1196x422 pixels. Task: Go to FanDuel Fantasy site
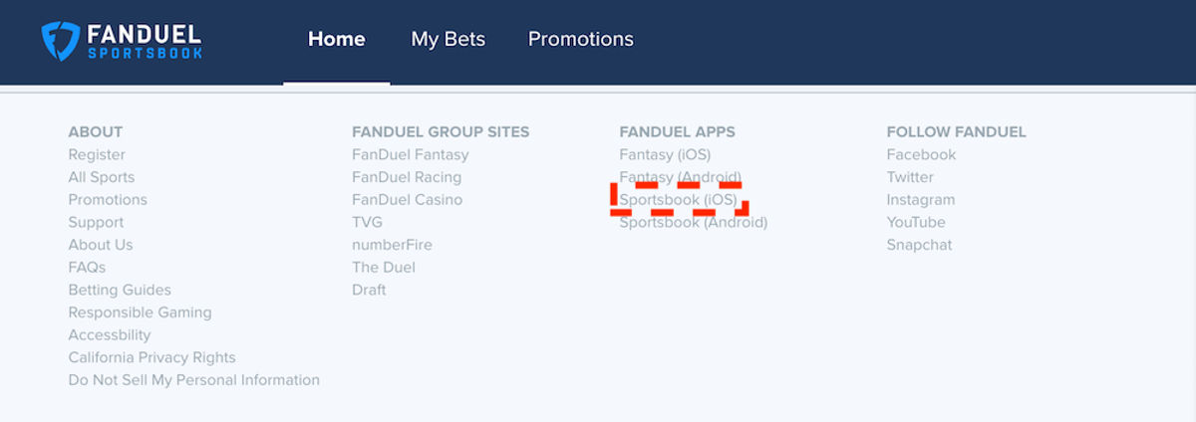pyautogui.click(x=411, y=155)
